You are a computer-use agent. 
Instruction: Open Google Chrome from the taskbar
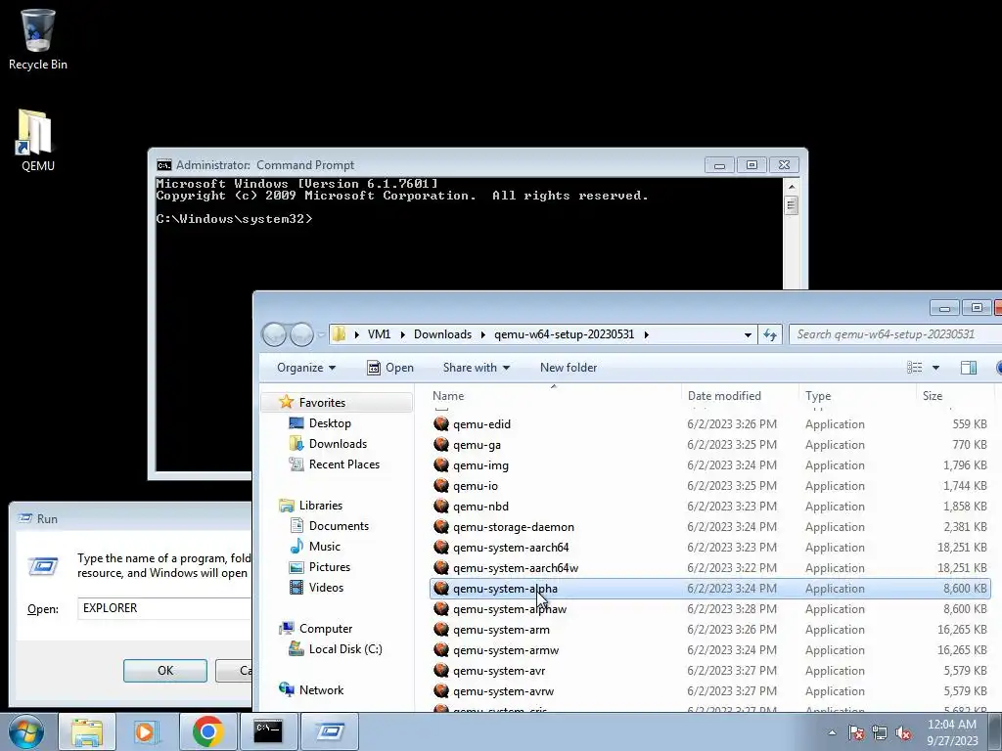pyautogui.click(x=207, y=731)
